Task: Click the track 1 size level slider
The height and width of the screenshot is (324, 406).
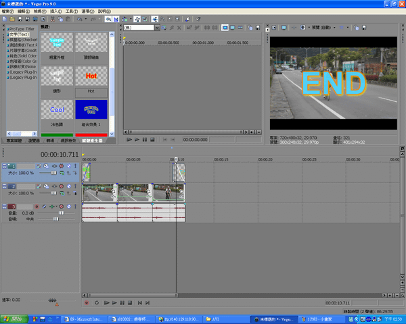Action: coord(53,173)
